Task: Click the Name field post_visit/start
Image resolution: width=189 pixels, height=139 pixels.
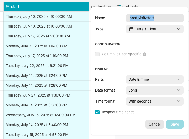Action: 155,18
